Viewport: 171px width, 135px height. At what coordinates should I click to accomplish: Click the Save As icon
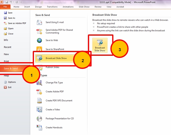point(5,18)
